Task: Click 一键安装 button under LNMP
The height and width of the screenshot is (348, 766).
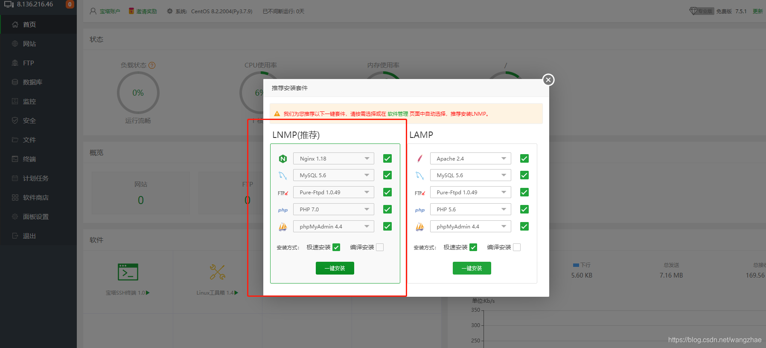Action: click(x=335, y=268)
